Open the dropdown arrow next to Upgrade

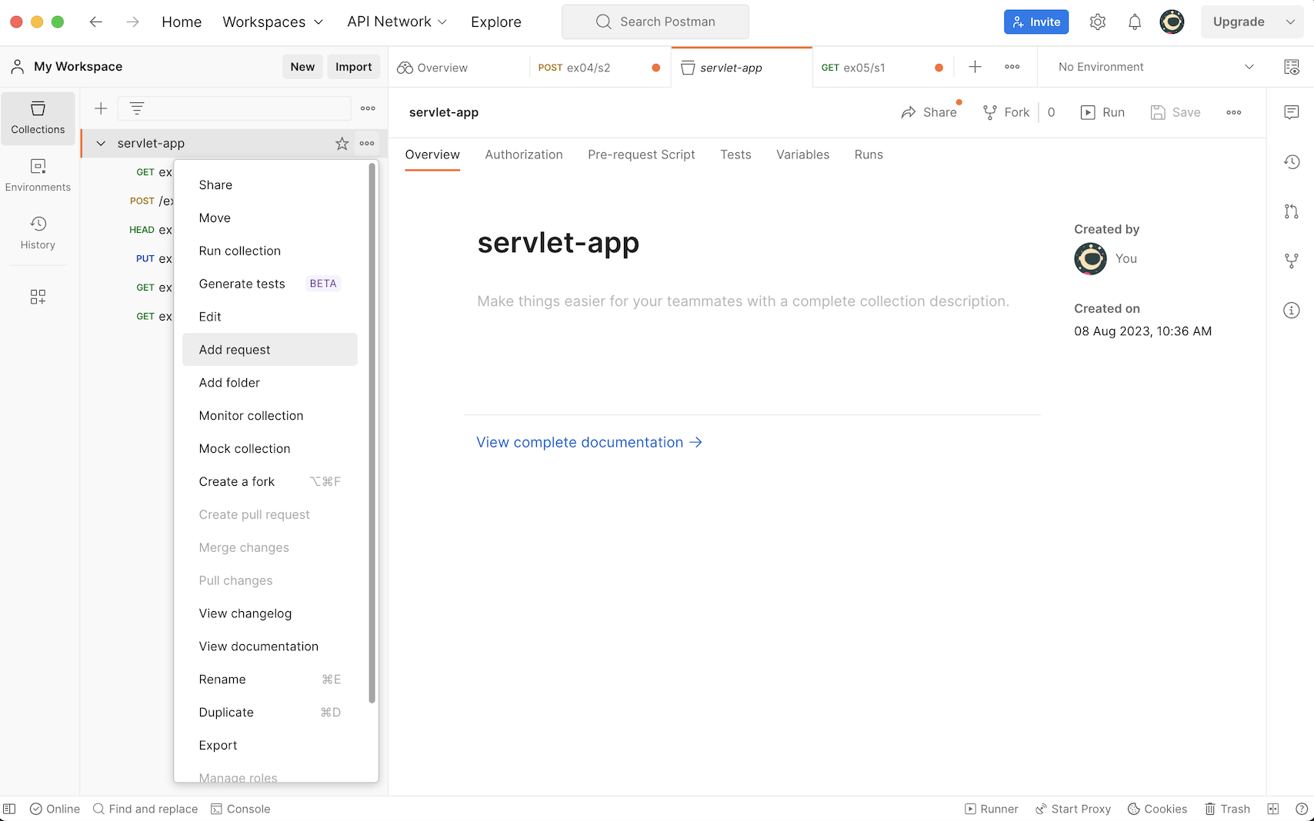(x=1290, y=22)
